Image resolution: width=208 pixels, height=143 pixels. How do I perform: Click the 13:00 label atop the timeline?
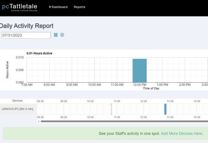[170, 101]
